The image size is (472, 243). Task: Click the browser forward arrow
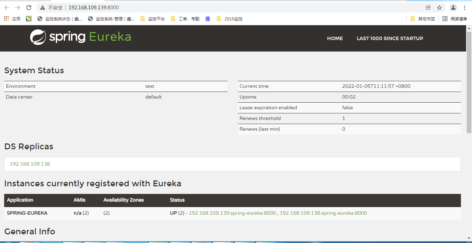18,8
